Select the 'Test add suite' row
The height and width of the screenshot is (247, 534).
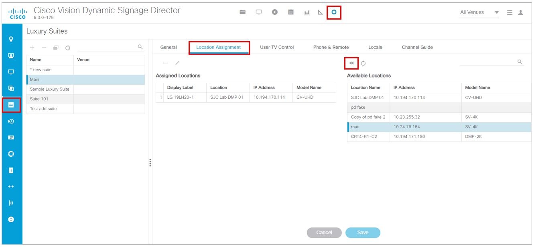pyautogui.click(x=85, y=109)
